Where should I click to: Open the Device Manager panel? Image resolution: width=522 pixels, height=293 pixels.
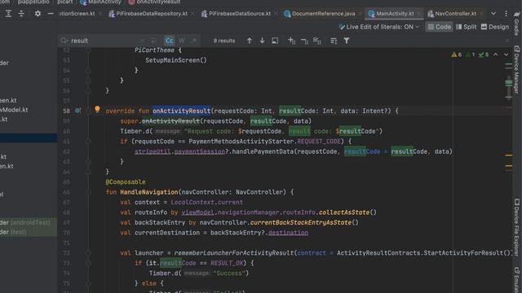tap(516, 69)
